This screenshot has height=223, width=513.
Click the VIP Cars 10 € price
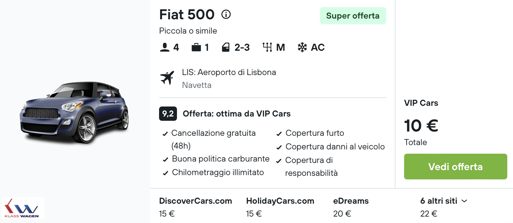pyautogui.click(x=421, y=125)
